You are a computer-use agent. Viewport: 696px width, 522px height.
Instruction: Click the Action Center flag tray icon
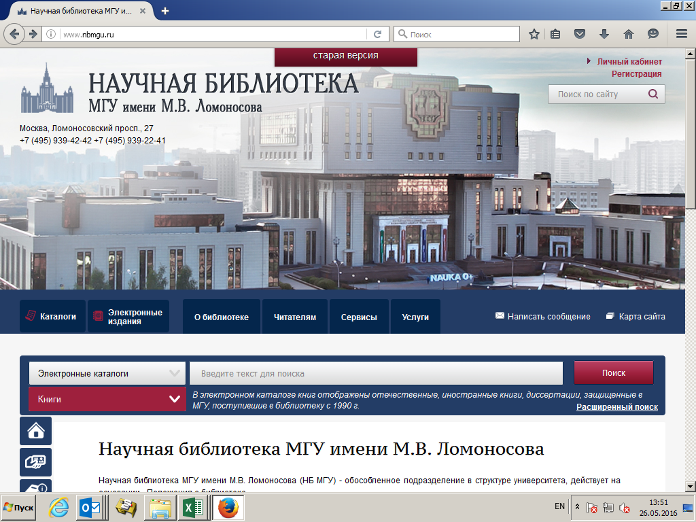tap(592, 508)
